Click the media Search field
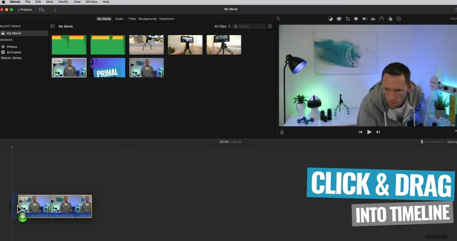 coord(249,26)
